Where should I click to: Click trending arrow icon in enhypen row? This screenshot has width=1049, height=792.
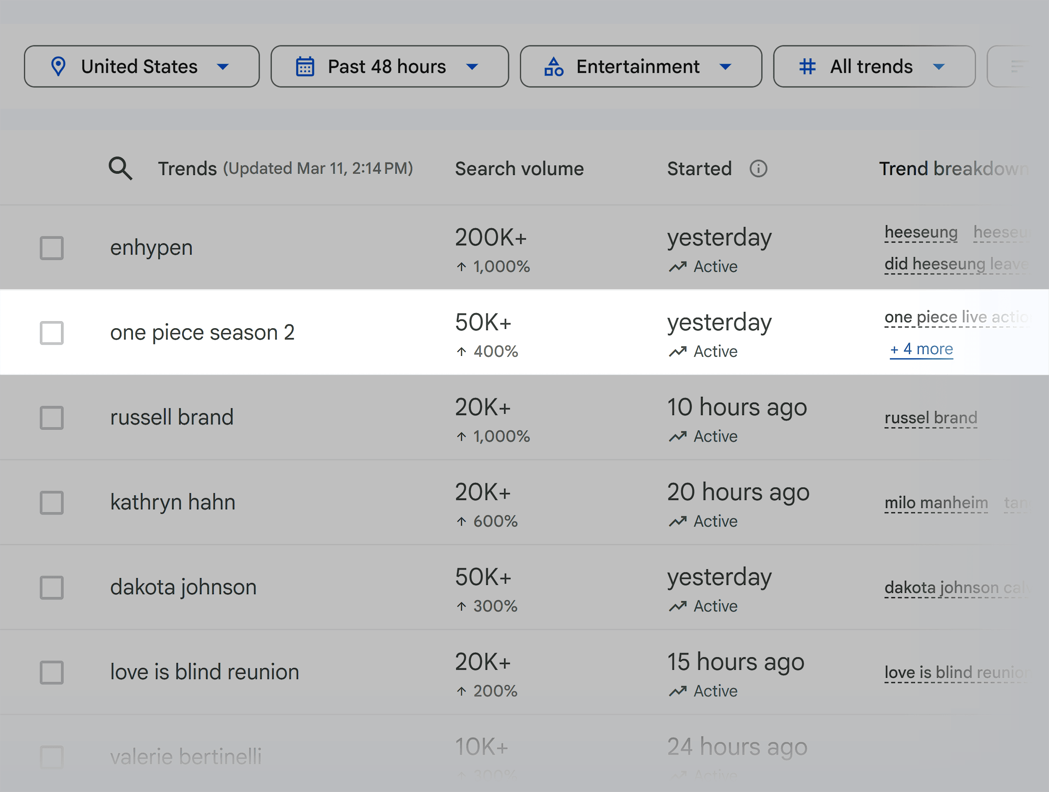677,267
